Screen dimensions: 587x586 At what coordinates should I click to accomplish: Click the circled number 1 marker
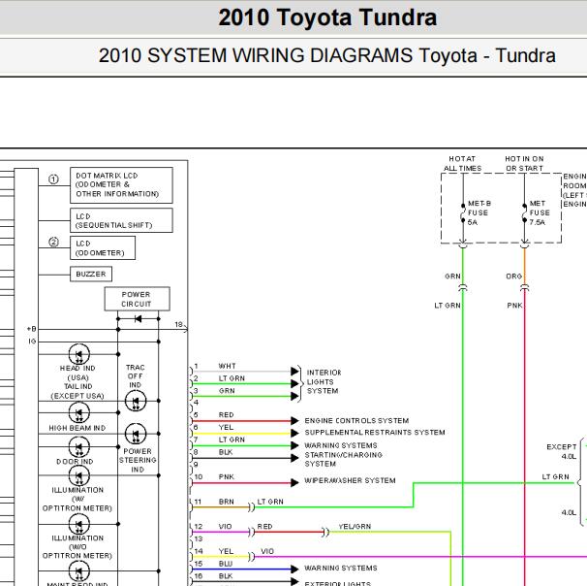click(53, 179)
